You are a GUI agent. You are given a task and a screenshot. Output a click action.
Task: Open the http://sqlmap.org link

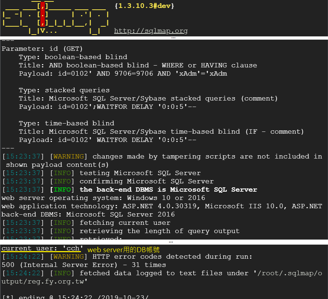click(x=151, y=31)
